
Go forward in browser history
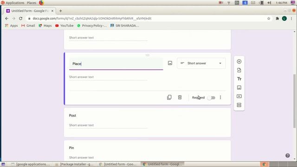pos(13,19)
